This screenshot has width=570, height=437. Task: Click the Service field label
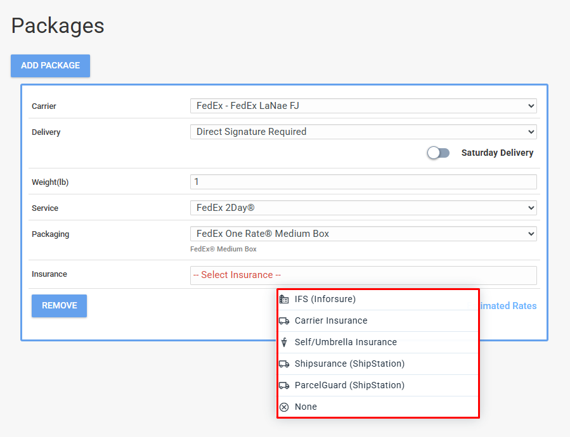point(45,208)
